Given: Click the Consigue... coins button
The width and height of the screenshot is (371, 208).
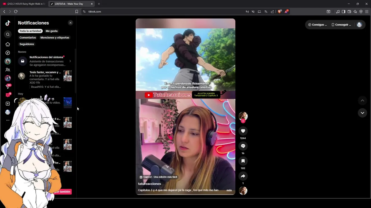Looking at the screenshot, I should [317, 25].
